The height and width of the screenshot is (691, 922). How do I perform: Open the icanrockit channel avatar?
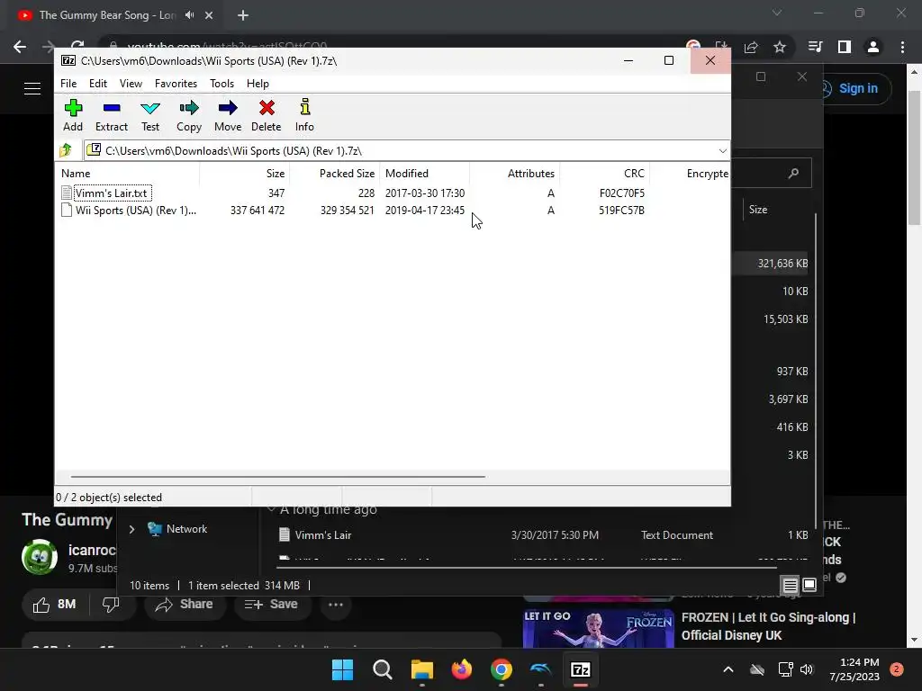pyautogui.click(x=40, y=557)
